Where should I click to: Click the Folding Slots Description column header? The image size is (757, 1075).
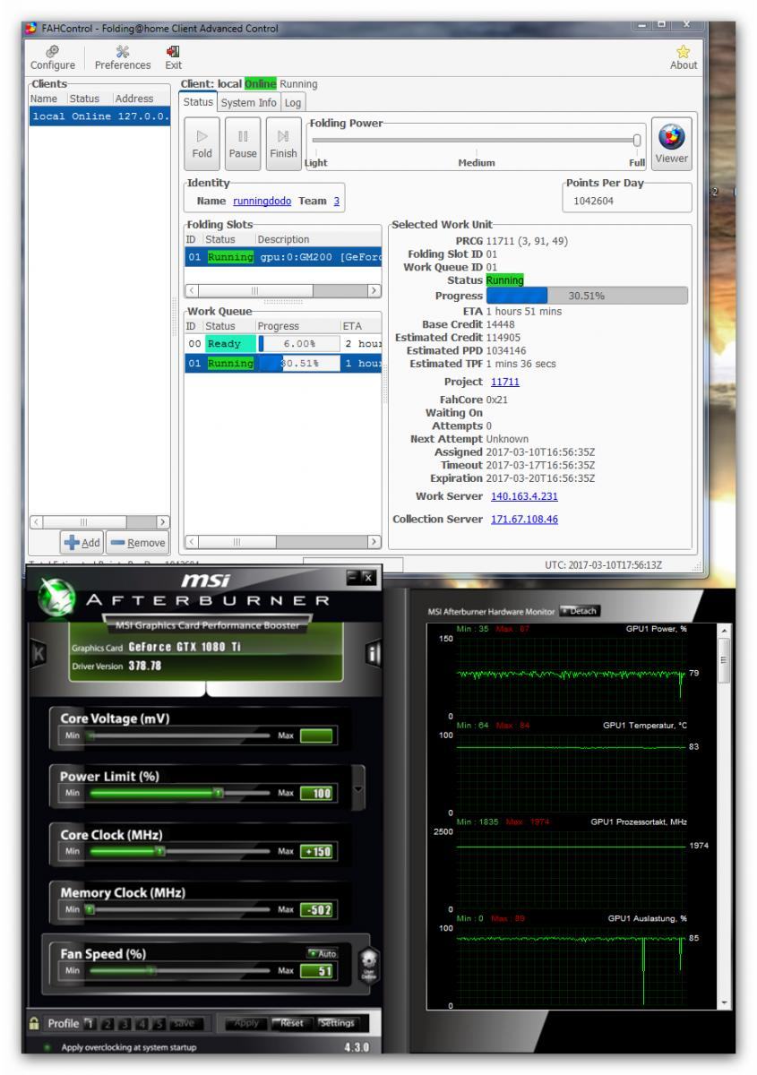tap(318, 239)
